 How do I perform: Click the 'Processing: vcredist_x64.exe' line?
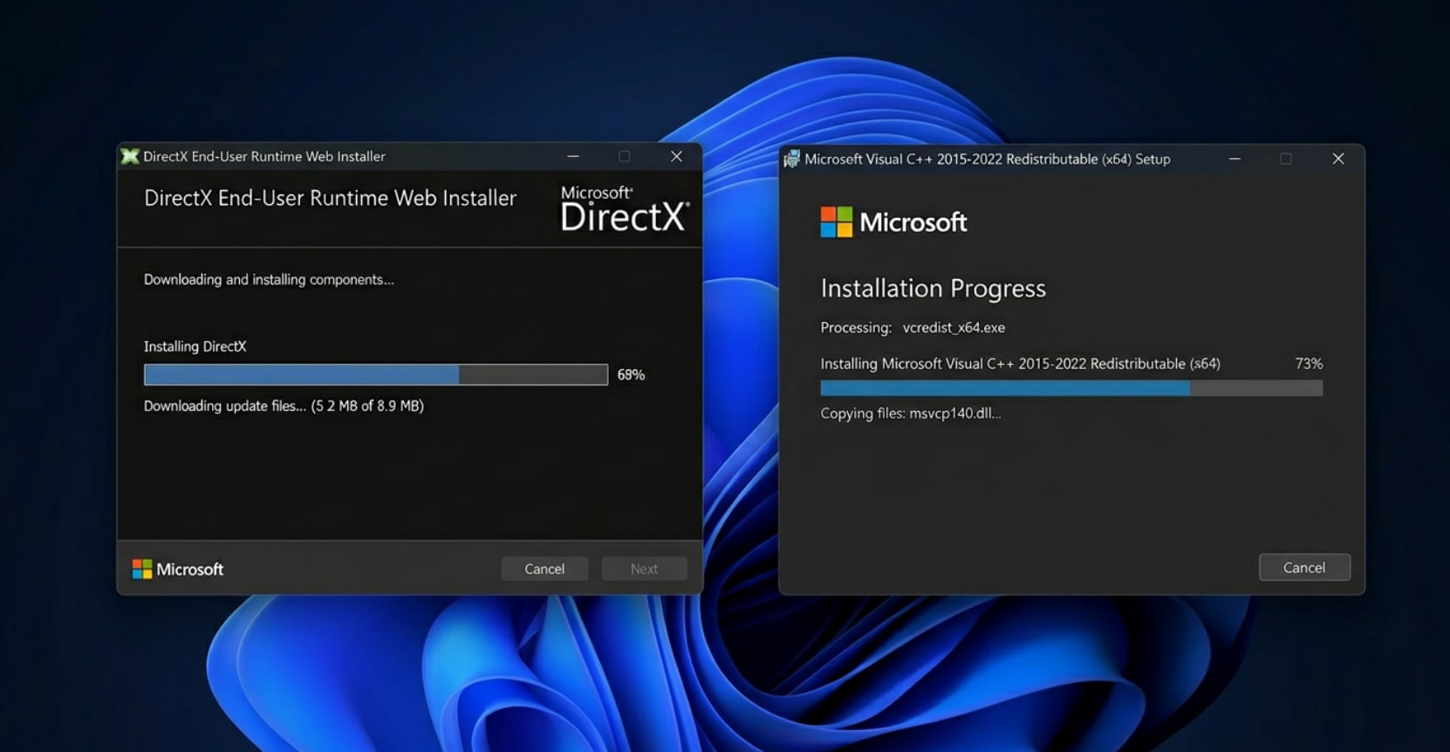click(913, 327)
